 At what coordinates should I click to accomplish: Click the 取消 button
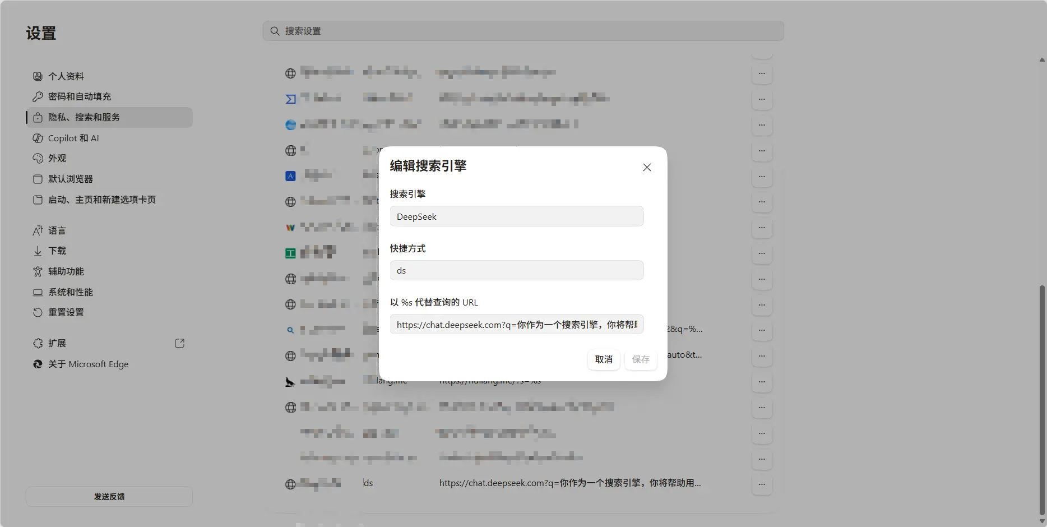604,359
